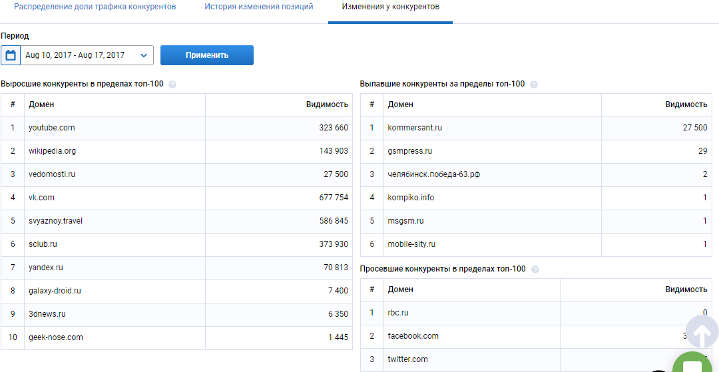
Task: Click visibility value 29 for gsmpress.ru
Action: pos(703,152)
